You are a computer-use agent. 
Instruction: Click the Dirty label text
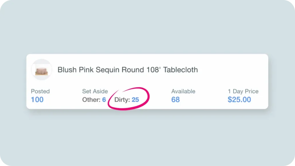[122, 100]
